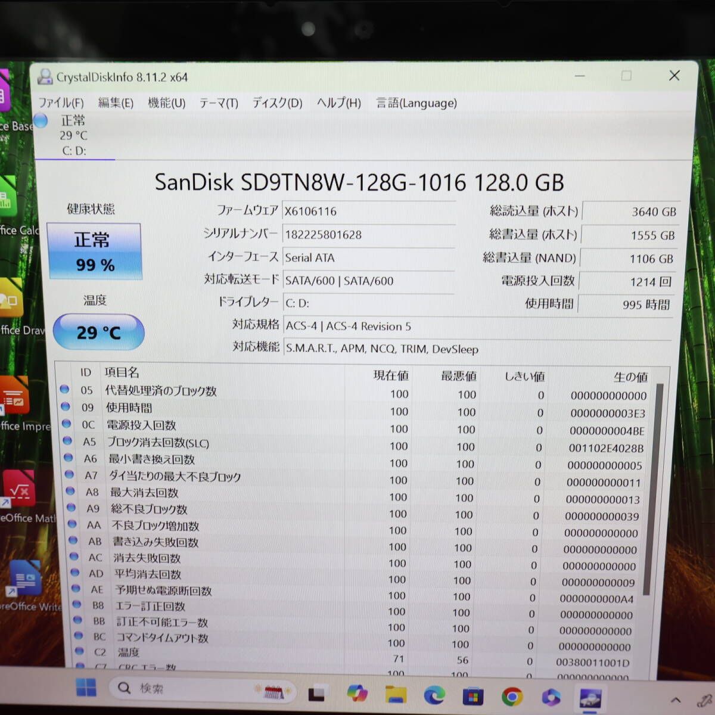The height and width of the screenshot is (715, 715).
Task: Click the drive letter field C: D:
Action: pos(368,303)
